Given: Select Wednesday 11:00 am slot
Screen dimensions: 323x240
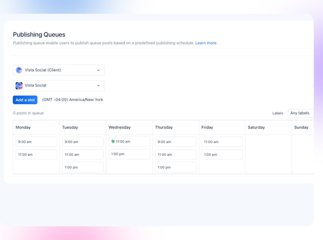Looking at the screenshot, I should coord(129,141).
